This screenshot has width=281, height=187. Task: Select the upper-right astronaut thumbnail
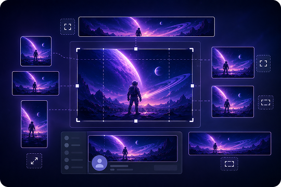(x=233, y=62)
